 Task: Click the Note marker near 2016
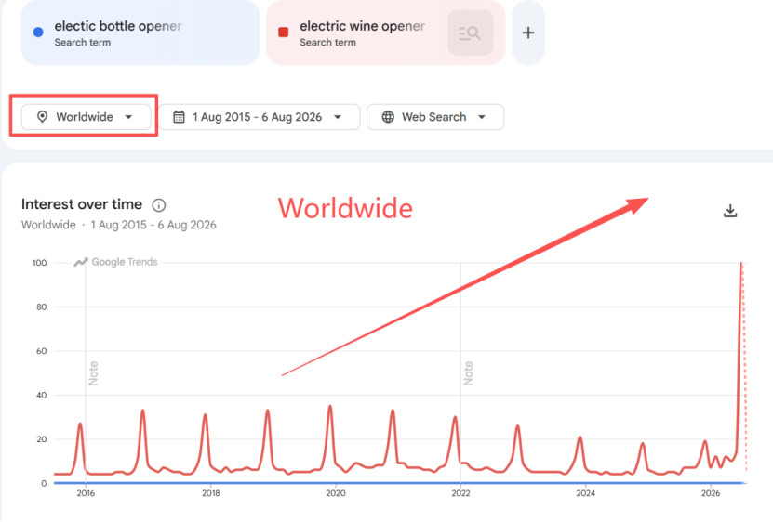[93, 373]
